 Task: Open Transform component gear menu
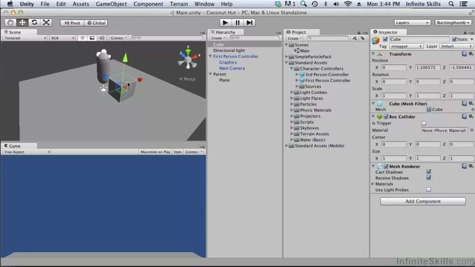[471, 54]
